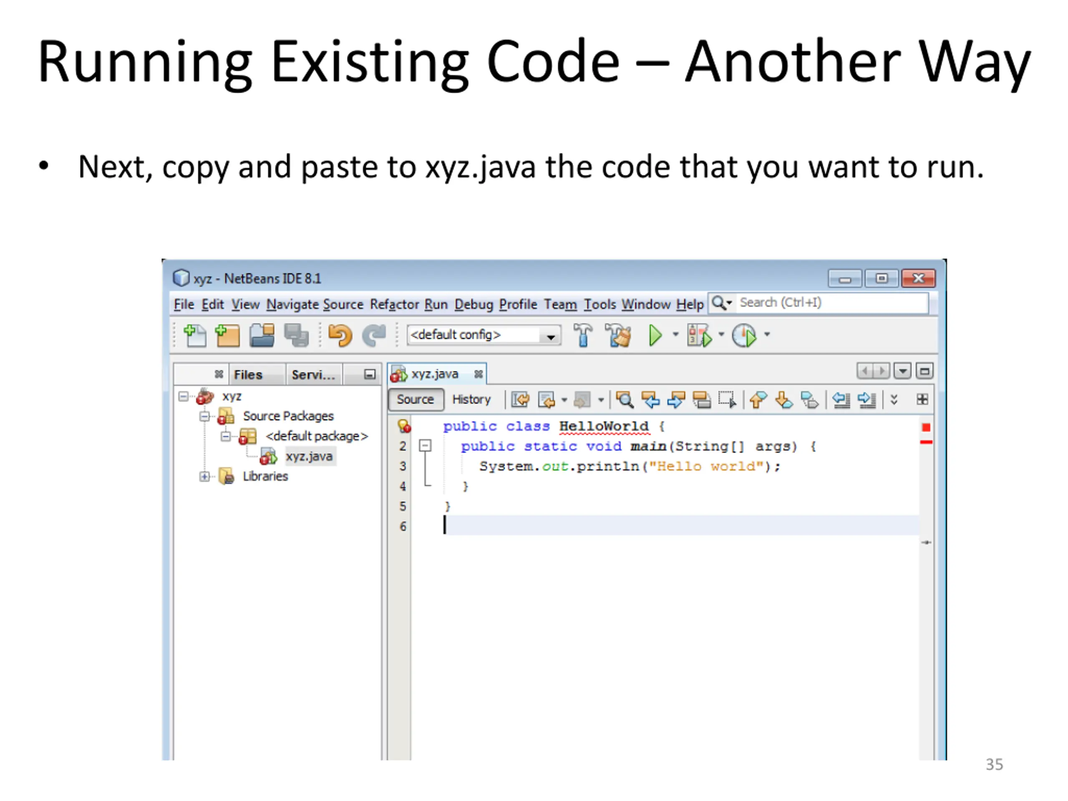Open the Profile Project dropdown arrow
1068x801 pixels.
pos(767,334)
